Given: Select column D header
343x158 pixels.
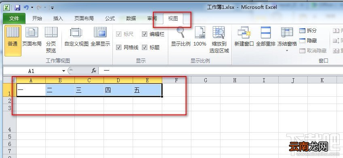Looking at the screenshot, I should (118, 80).
